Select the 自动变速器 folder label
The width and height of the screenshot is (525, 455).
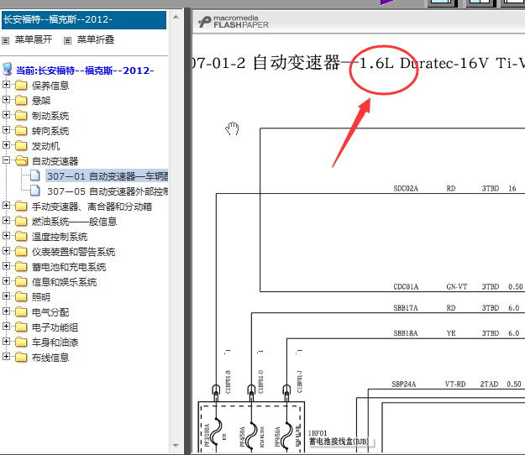(x=55, y=161)
